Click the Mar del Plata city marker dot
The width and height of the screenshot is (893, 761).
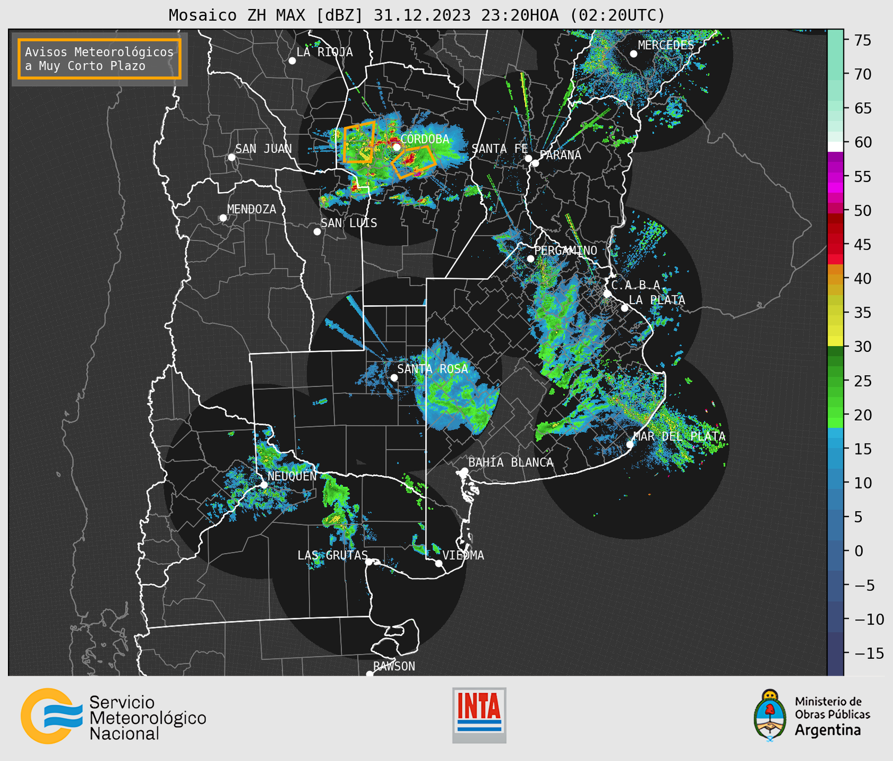click(x=630, y=445)
